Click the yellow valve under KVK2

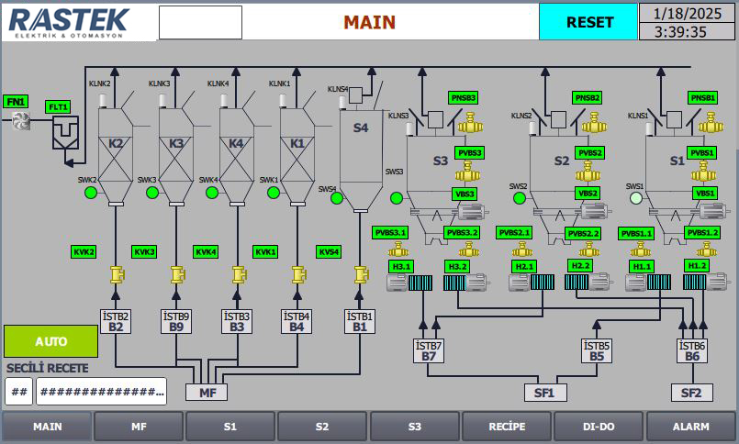point(117,273)
